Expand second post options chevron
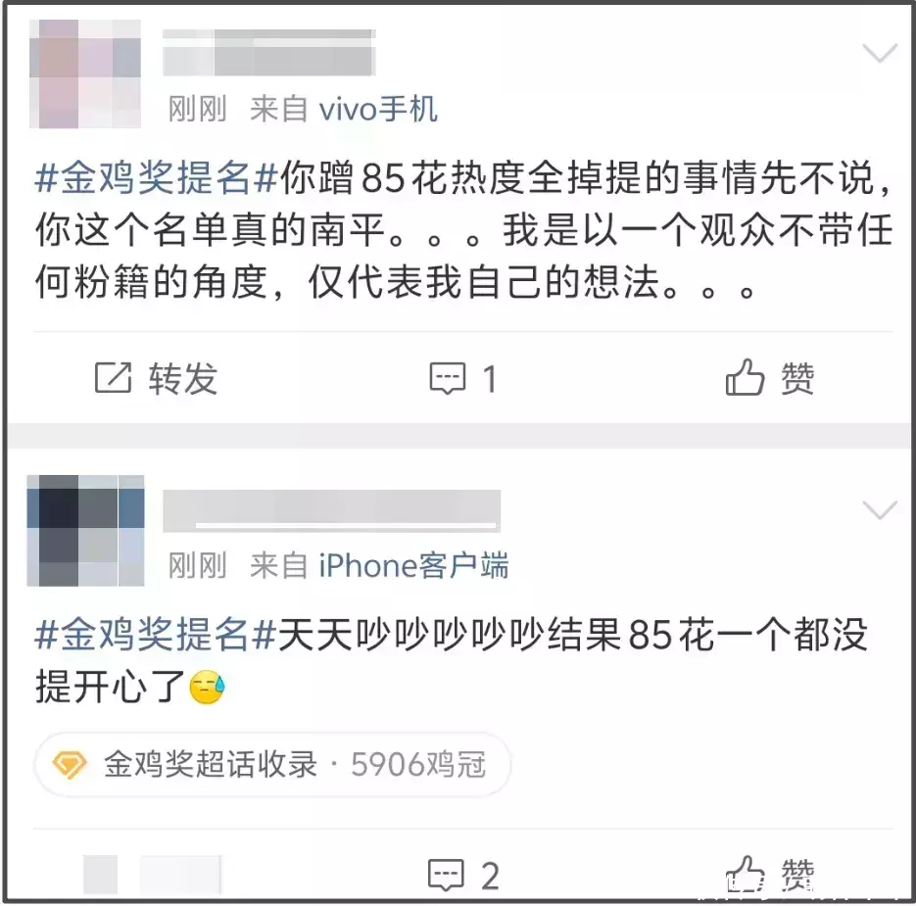The image size is (916, 906). click(x=880, y=510)
